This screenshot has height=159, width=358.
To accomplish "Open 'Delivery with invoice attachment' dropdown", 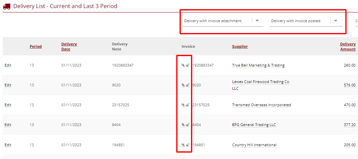I will [x=257, y=21].
